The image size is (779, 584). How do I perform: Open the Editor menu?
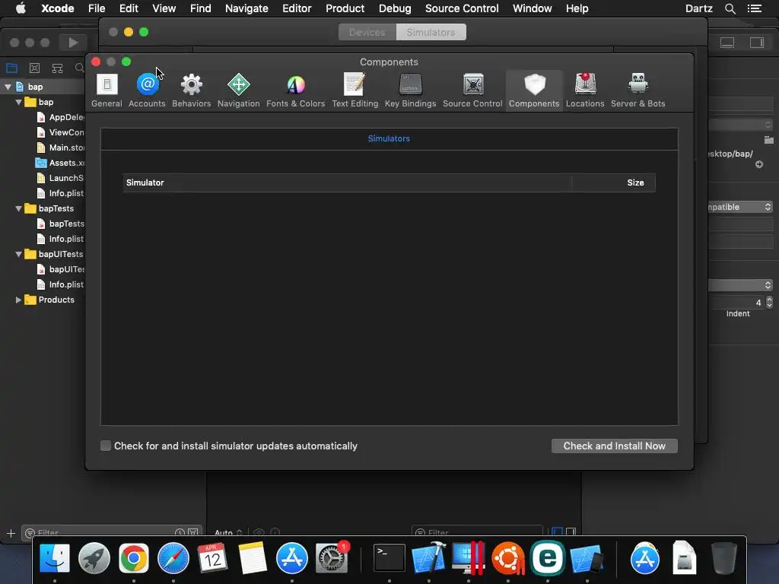point(297,8)
